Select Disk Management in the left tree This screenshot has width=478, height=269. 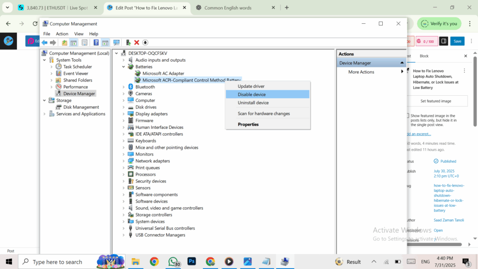point(81,107)
